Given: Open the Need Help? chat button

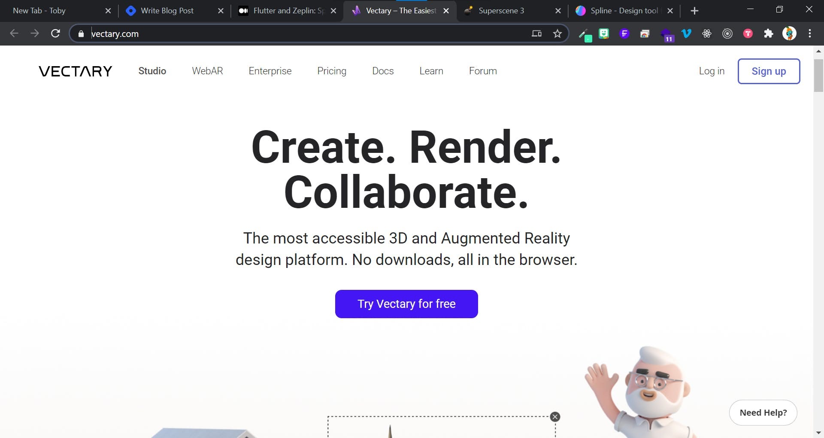Looking at the screenshot, I should click(x=763, y=413).
